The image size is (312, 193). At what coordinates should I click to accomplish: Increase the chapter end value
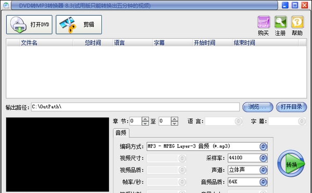pyautogui.click(x=175, y=119)
